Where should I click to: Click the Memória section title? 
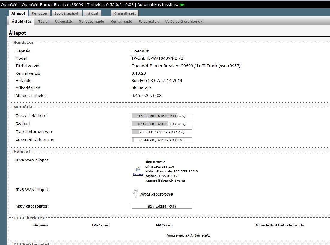point(23,107)
